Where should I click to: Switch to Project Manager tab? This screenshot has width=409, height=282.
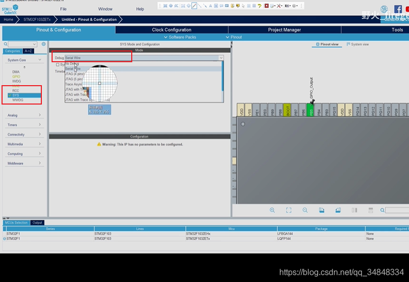point(284,30)
